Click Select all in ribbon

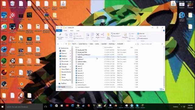pyautogui.click(x=141, y=34)
